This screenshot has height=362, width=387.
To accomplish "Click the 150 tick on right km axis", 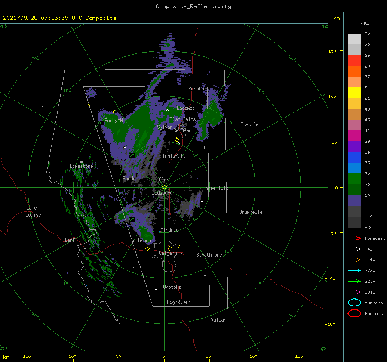I will (x=332, y=51).
